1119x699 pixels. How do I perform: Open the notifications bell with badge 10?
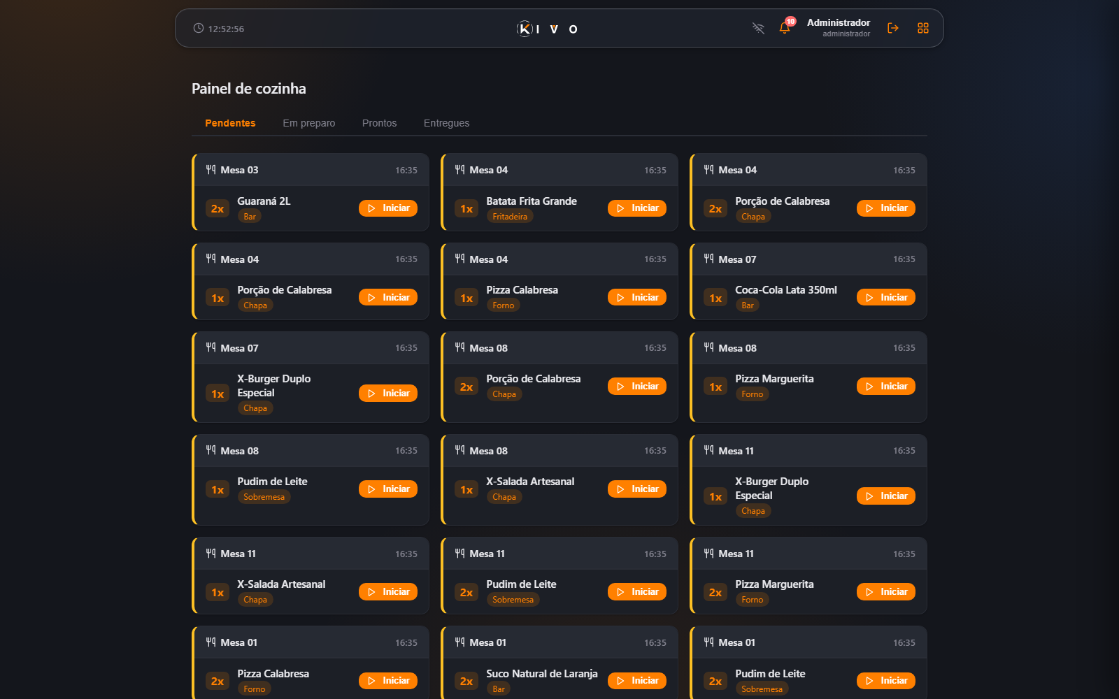(785, 28)
